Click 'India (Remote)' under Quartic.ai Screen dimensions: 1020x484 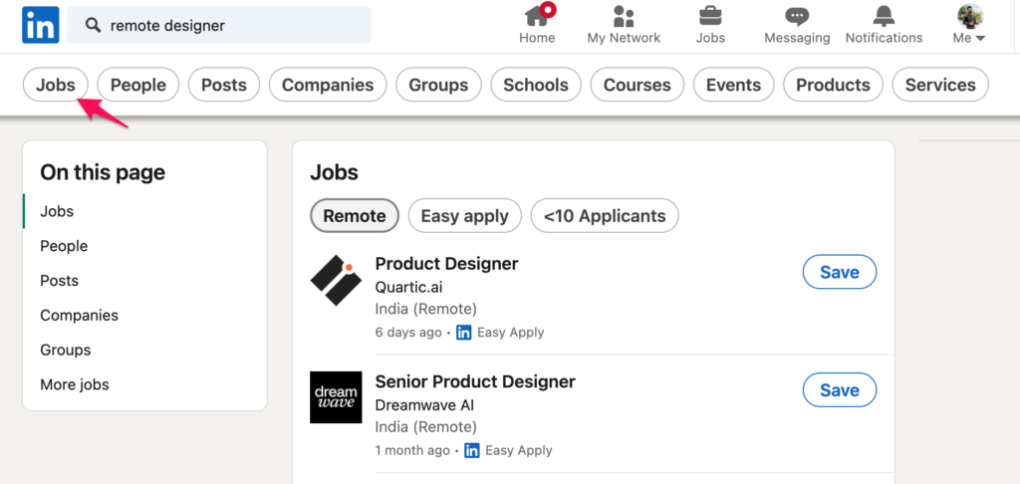[426, 309]
